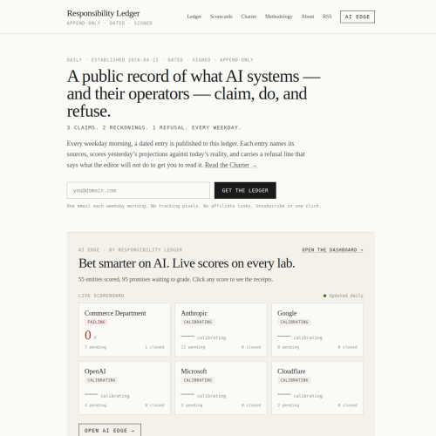
Task: Click '1 closed' on Commerce Department card
Action: [154, 347]
